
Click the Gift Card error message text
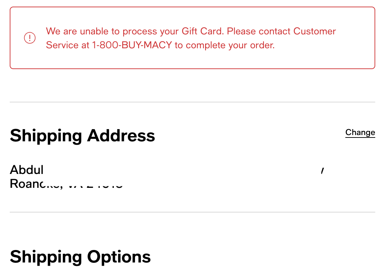191,38
